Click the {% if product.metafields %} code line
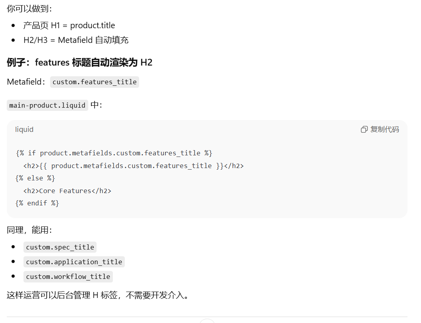The height and width of the screenshot is (323, 421). point(114,153)
